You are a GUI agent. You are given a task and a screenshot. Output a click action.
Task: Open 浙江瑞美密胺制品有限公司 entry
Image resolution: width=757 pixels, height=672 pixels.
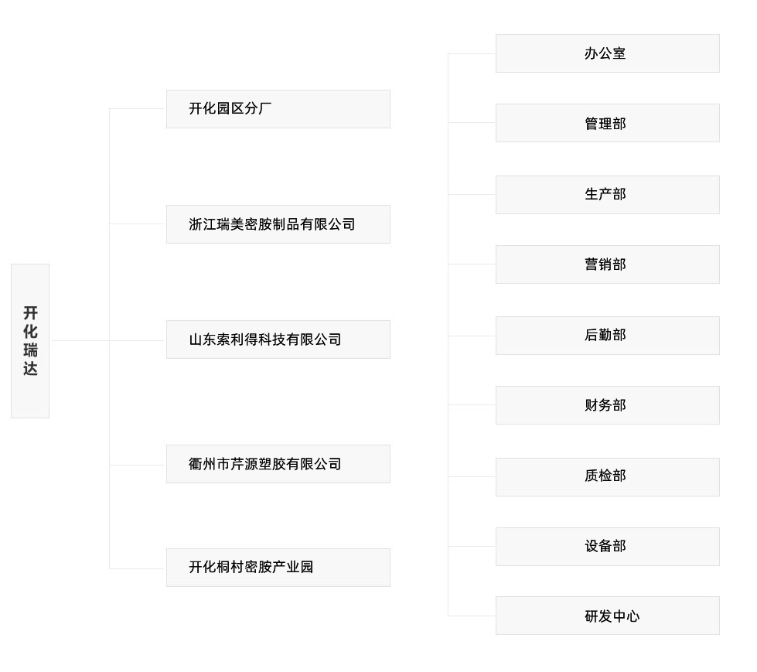pos(278,224)
